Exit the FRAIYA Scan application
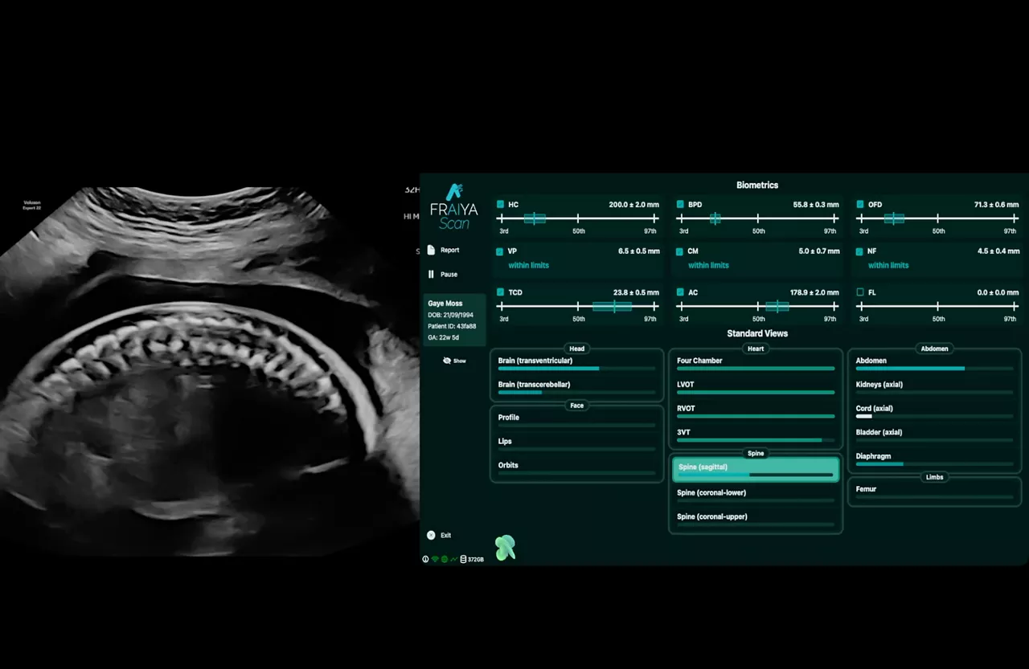 tap(439, 535)
